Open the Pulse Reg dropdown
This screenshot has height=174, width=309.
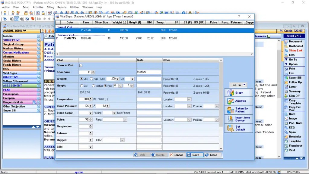pos(125,120)
